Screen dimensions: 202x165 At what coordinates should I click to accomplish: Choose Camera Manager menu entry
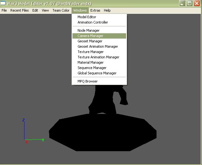coord(99,36)
